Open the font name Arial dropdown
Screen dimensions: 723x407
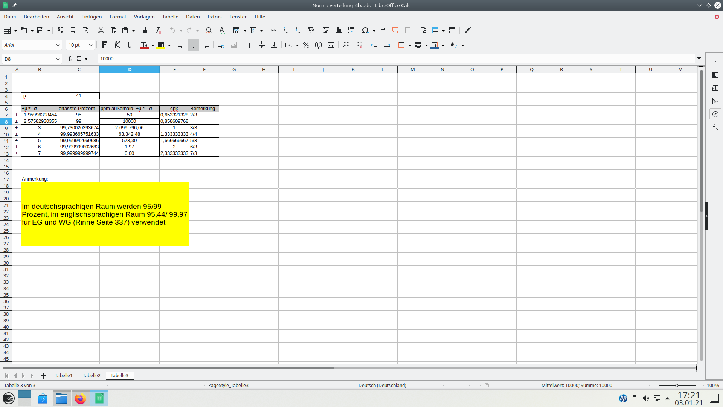click(58, 45)
